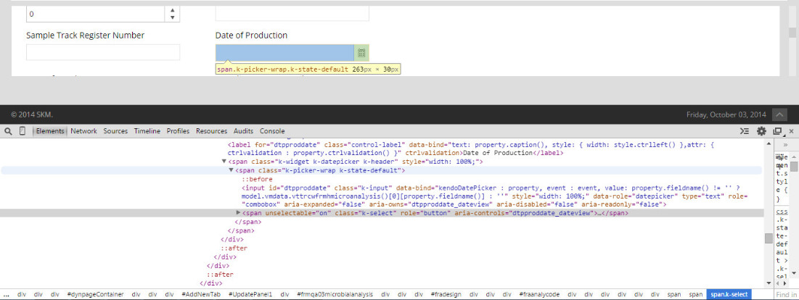Click the Friday, October 03, 2014 date text
This screenshot has height=300, width=799.
(x=726, y=114)
